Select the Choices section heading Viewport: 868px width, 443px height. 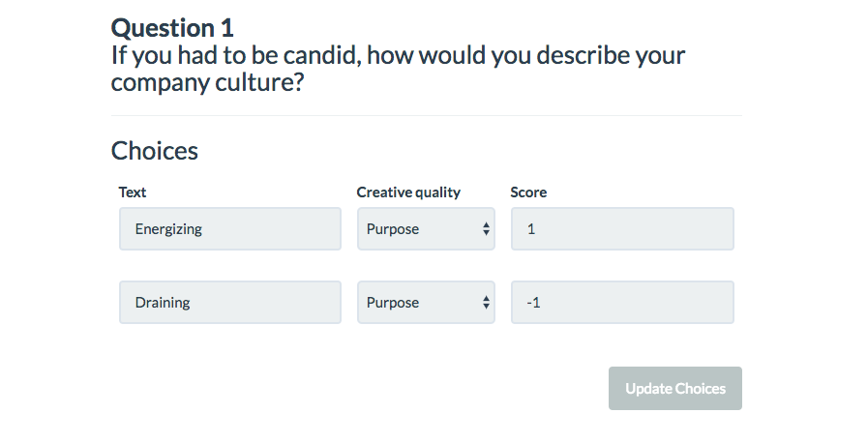[155, 151]
